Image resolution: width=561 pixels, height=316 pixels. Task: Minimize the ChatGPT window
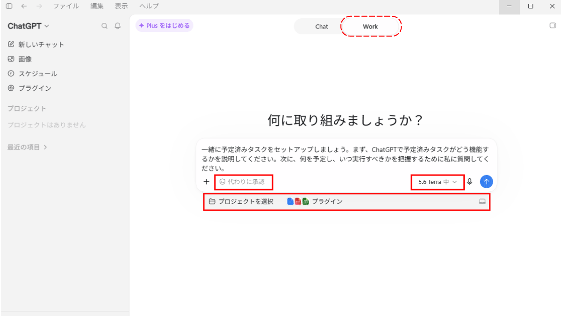(509, 6)
